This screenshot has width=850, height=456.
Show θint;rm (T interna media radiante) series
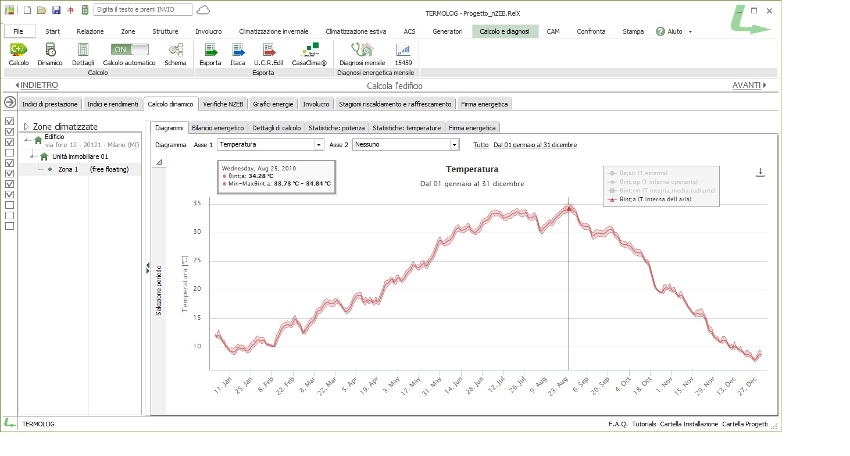661,190
